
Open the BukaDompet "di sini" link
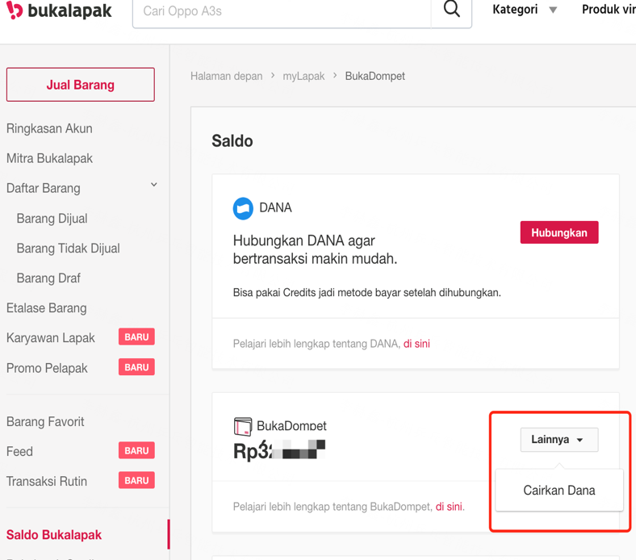449,507
